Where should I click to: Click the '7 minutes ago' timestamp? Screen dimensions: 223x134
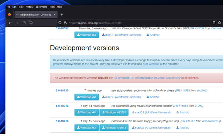[x=93, y=90]
